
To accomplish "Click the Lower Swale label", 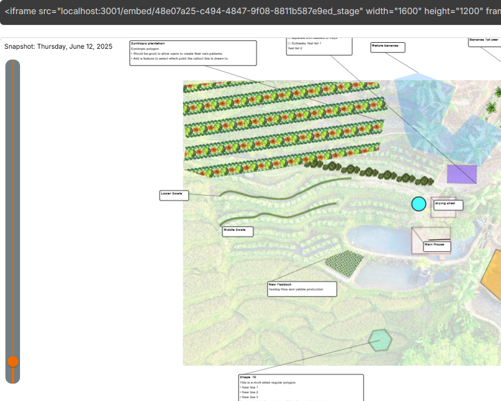I will pos(174,195).
